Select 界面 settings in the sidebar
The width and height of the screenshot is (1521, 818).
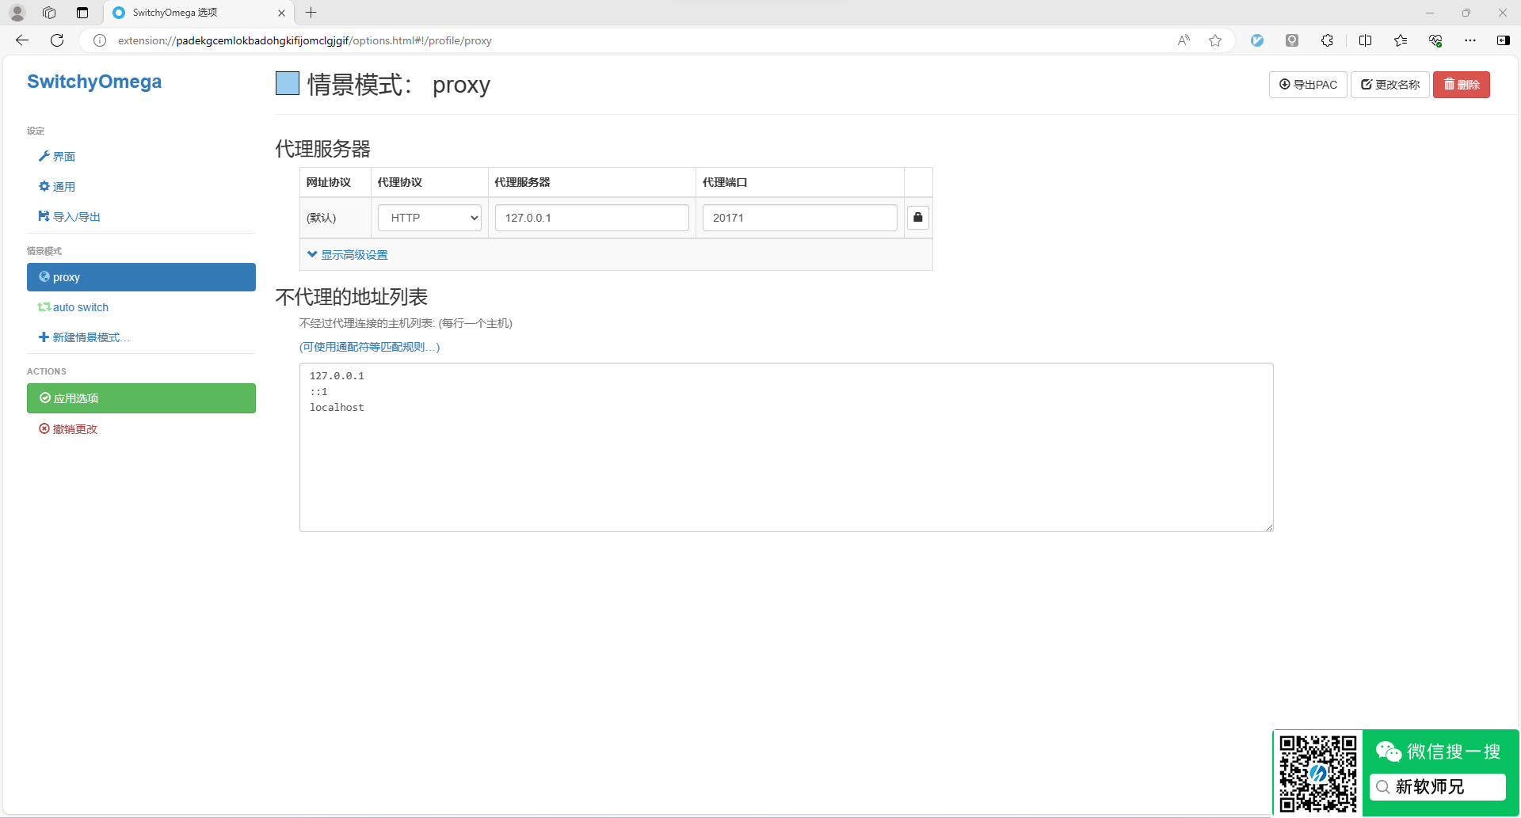coord(63,156)
